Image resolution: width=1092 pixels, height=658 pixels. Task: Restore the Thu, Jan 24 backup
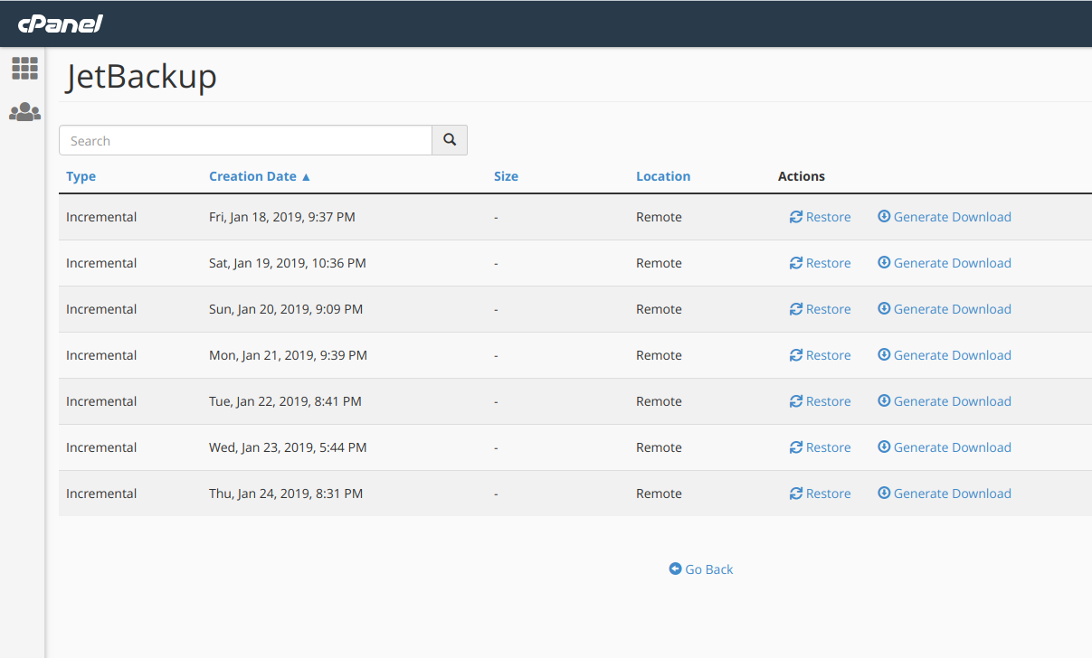coord(821,493)
